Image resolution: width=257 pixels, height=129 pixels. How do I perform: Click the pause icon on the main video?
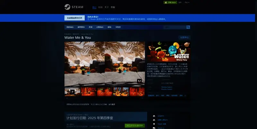coord(139,81)
